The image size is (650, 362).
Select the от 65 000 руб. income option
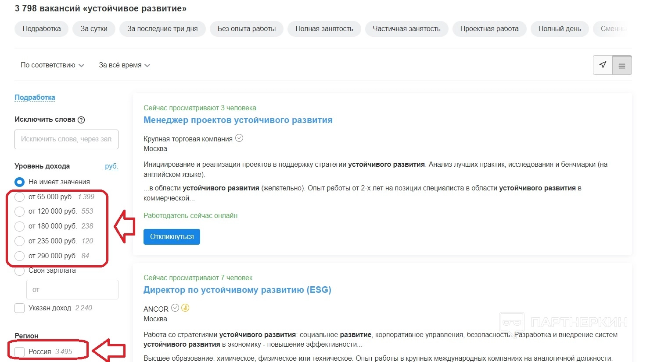19,197
